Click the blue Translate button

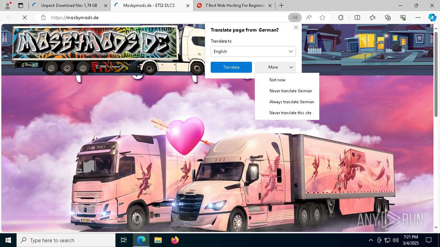coord(231,67)
